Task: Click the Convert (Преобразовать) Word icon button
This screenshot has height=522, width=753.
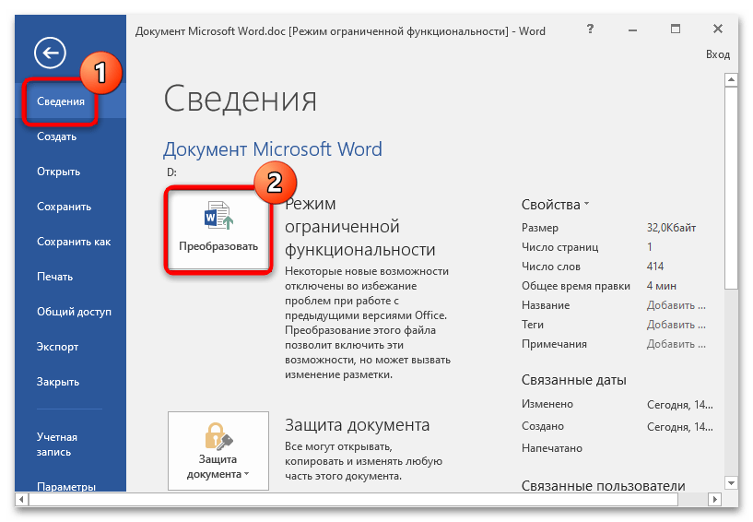Action: (218, 231)
